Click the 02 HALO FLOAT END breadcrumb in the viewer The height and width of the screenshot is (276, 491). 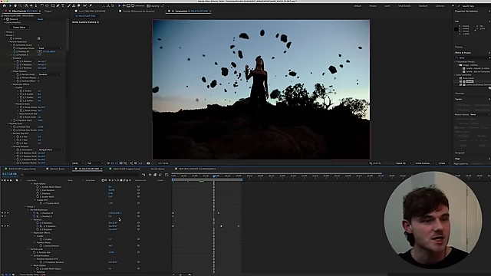85,16
